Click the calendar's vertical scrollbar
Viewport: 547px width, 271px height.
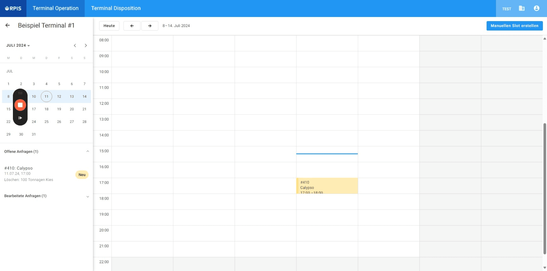pyautogui.click(x=545, y=189)
